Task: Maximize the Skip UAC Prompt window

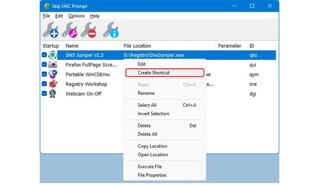Action: point(252,6)
